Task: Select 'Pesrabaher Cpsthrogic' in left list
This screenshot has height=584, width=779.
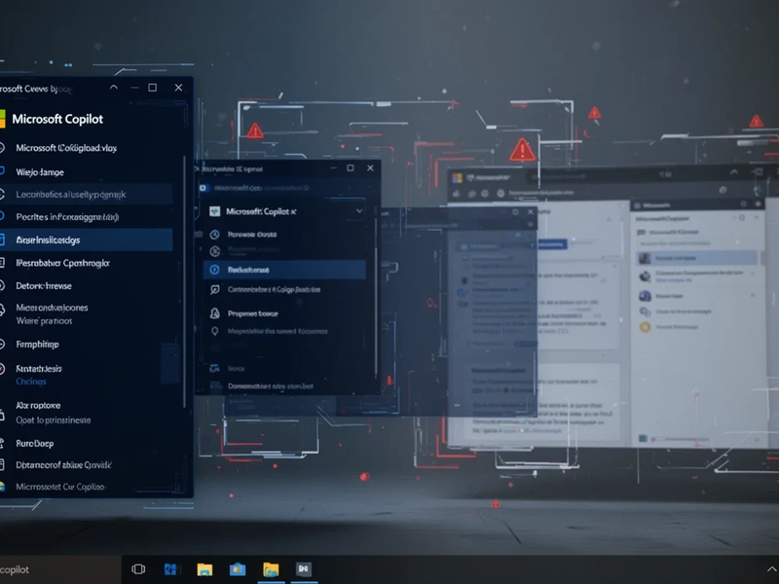Action: [x=62, y=263]
